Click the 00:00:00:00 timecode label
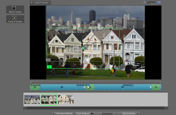The image size is (176, 115). click(35, 85)
